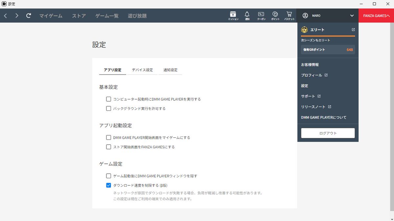The image size is (394, 221).
Task: Switch to the デバイス設定 tab
Action: (142, 70)
